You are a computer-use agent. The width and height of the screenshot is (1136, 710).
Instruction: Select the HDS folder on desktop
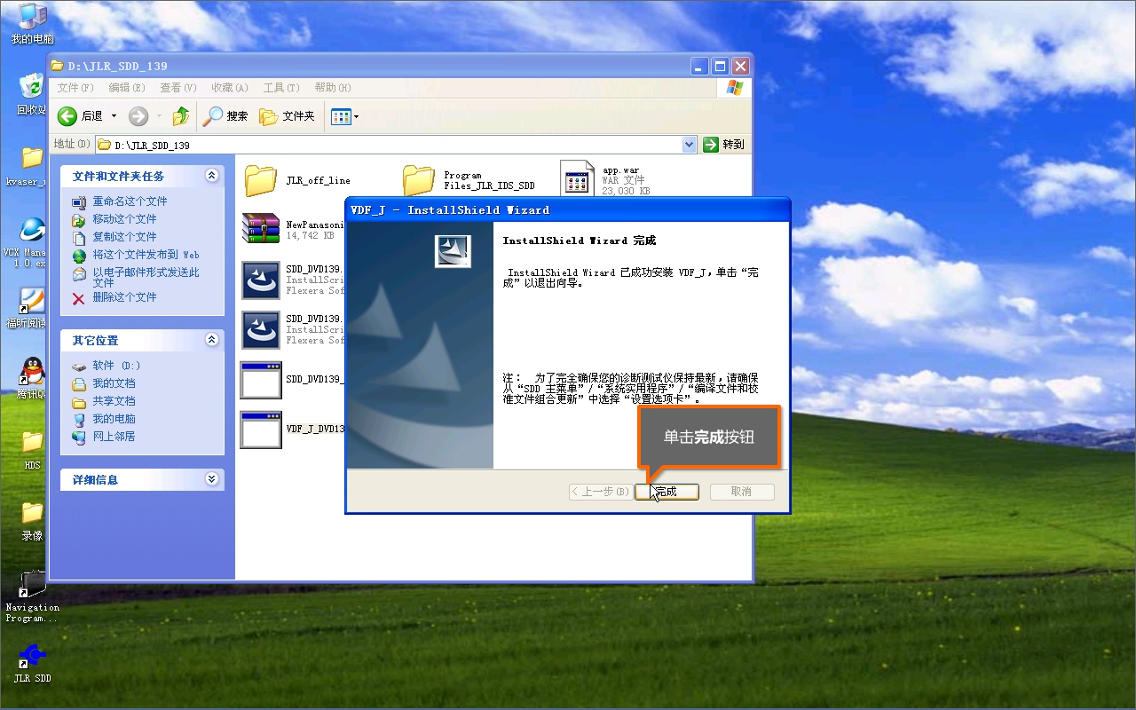32,450
